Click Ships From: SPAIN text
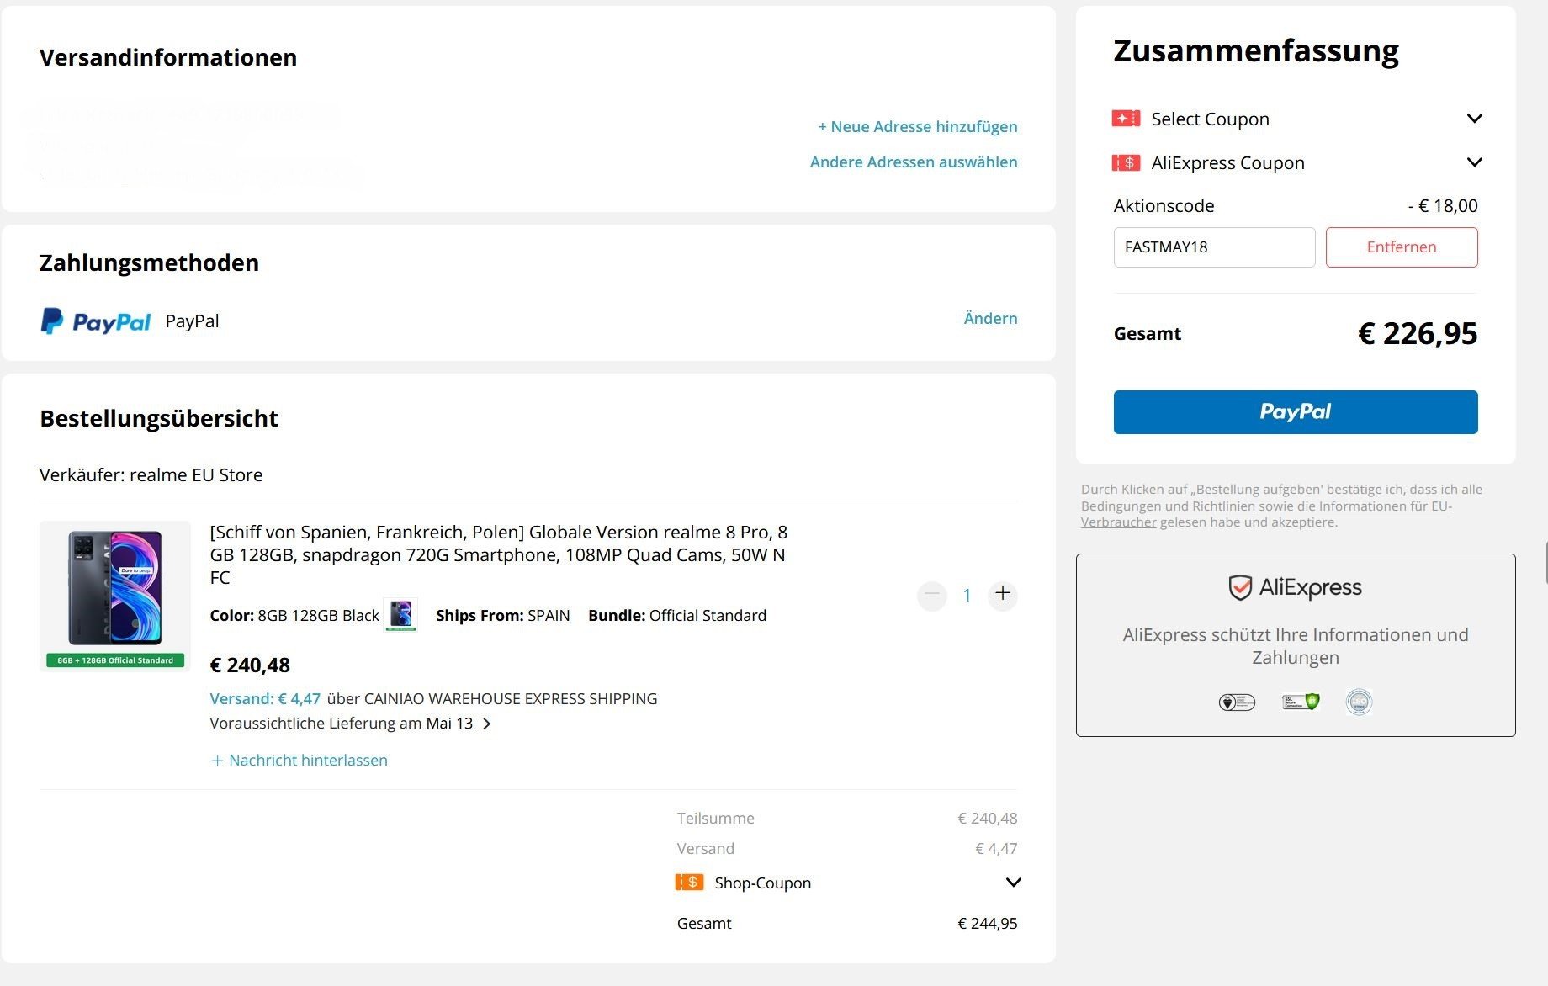 pos(503,615)
